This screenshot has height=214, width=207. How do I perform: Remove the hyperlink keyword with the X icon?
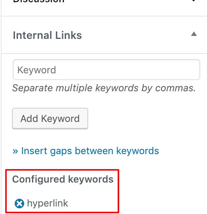point(19,204)
